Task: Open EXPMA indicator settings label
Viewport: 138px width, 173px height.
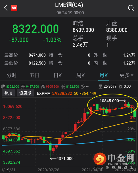Action: coord(43,93)
